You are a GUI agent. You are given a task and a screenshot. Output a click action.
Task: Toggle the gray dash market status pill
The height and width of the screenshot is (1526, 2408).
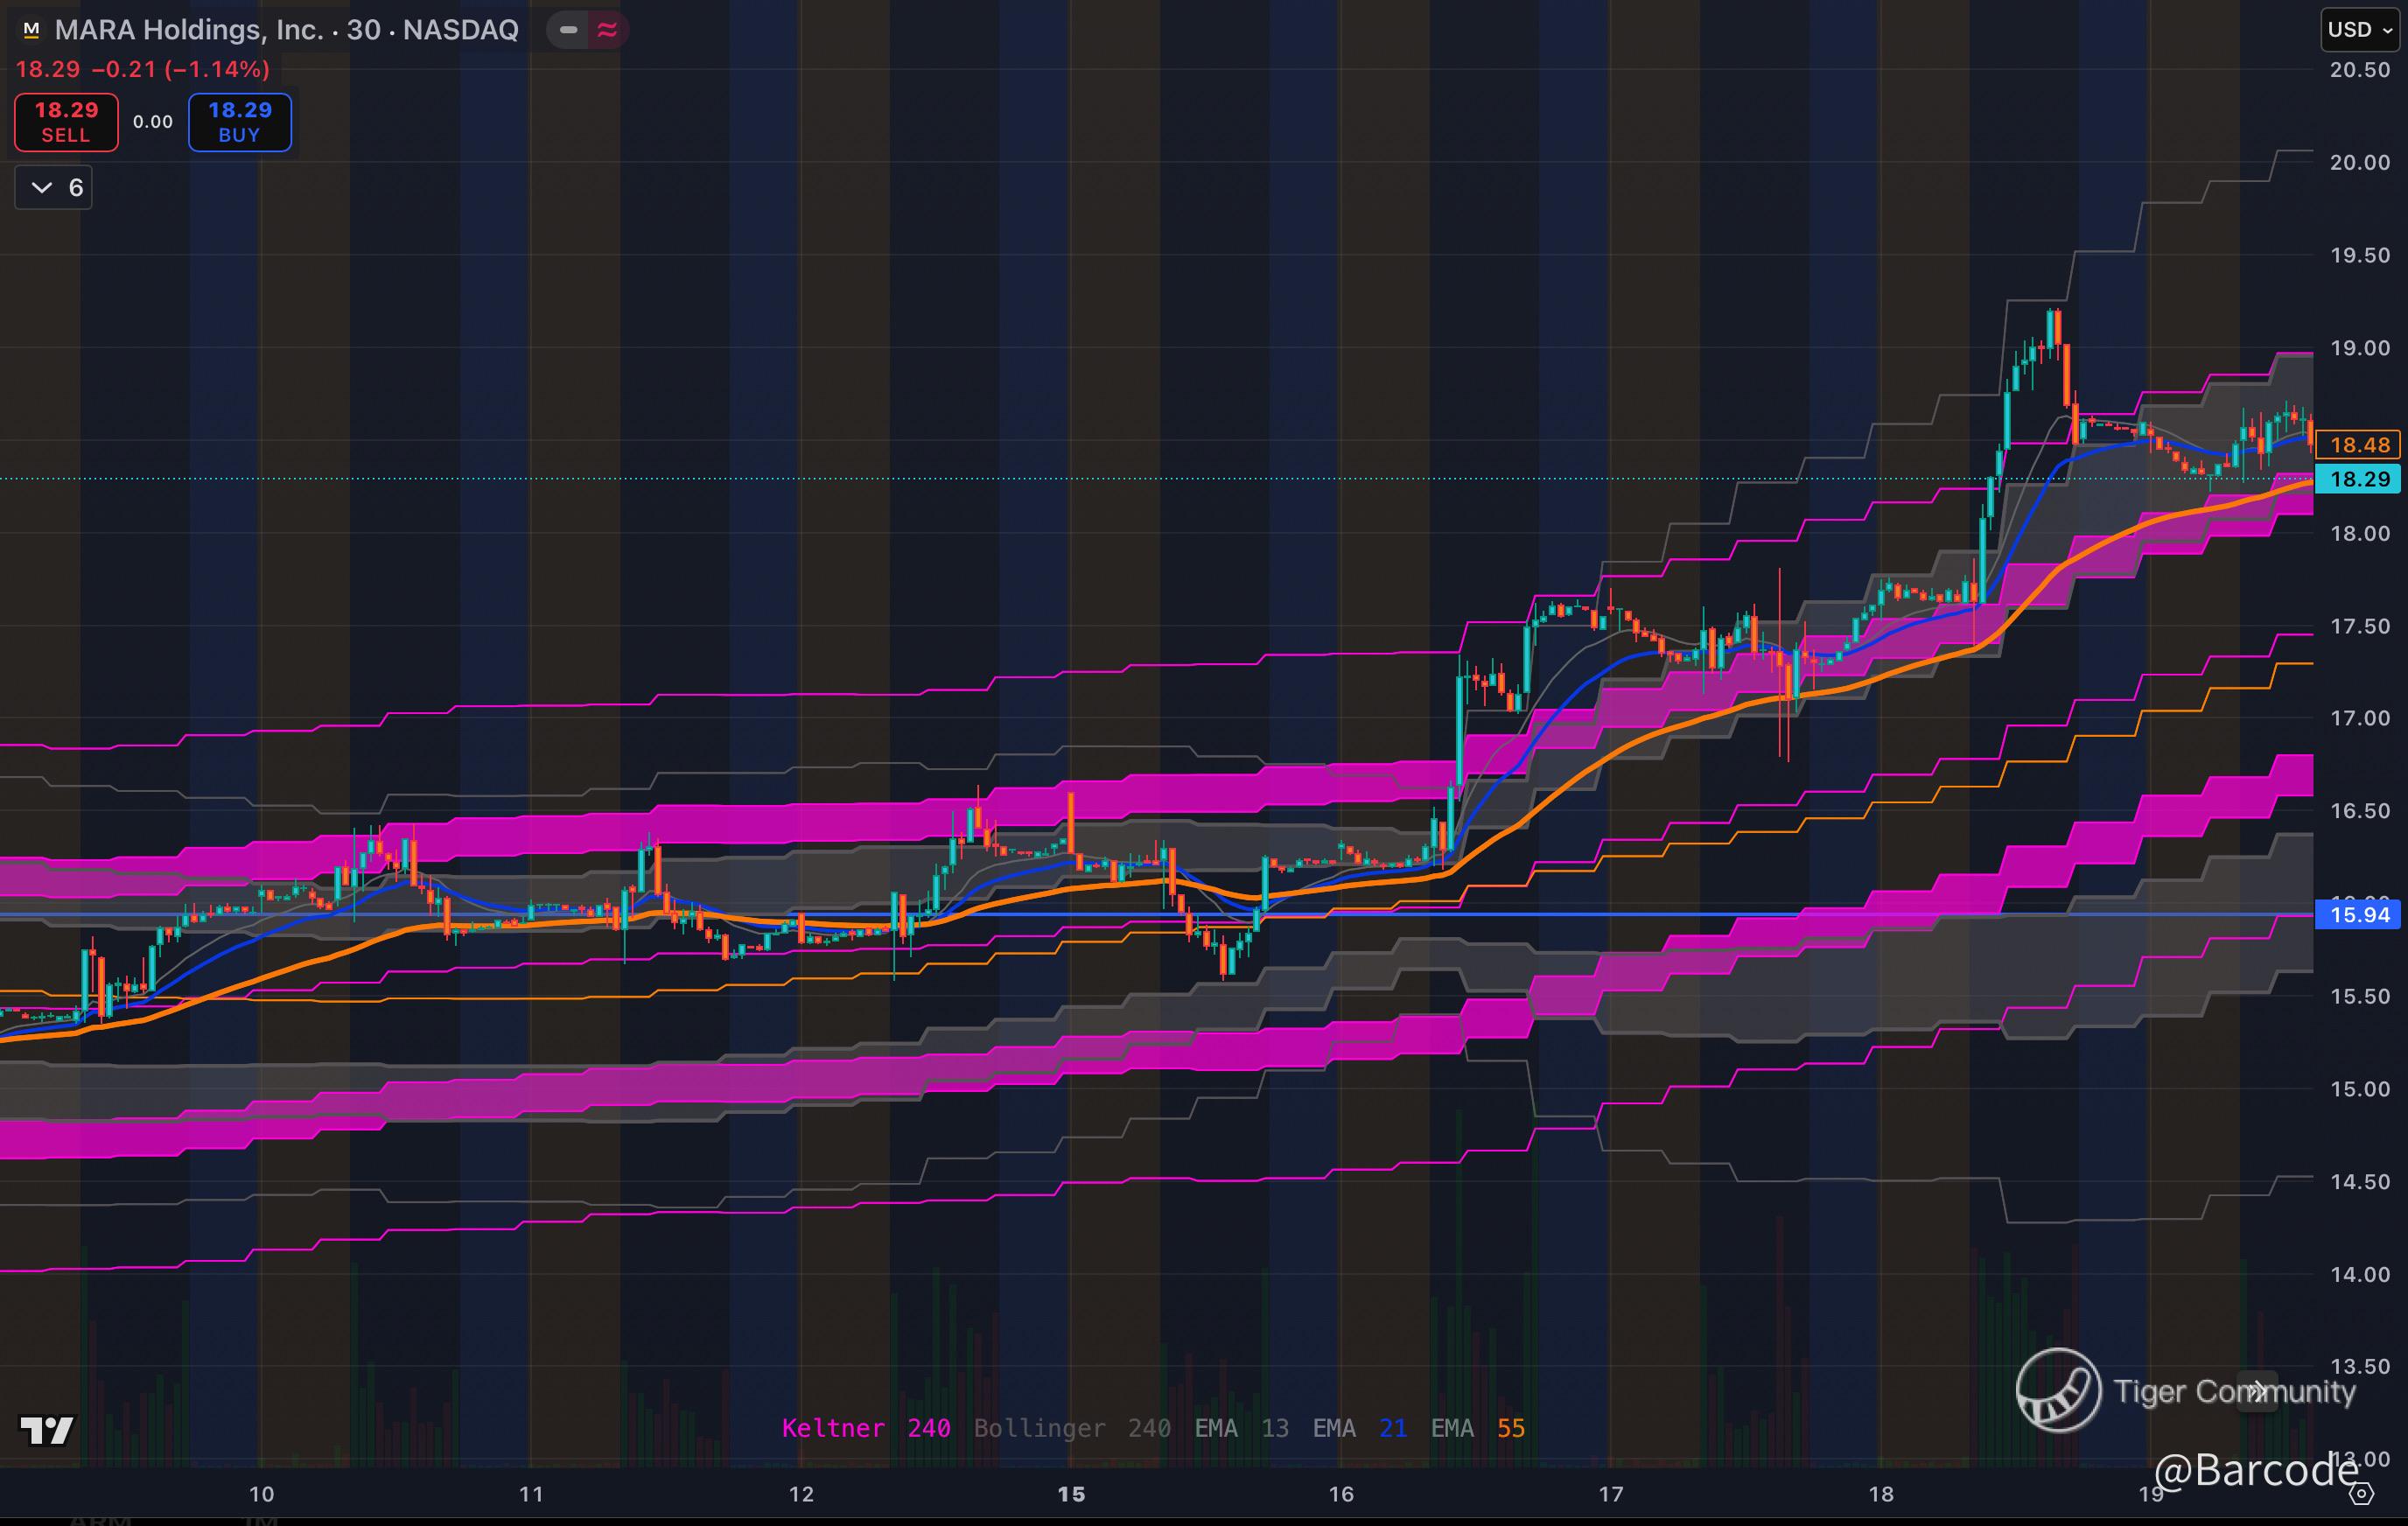568,30
